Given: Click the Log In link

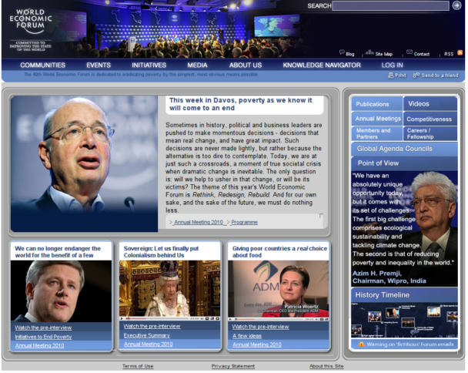Looking at the screenshot, I should [392, 65].
